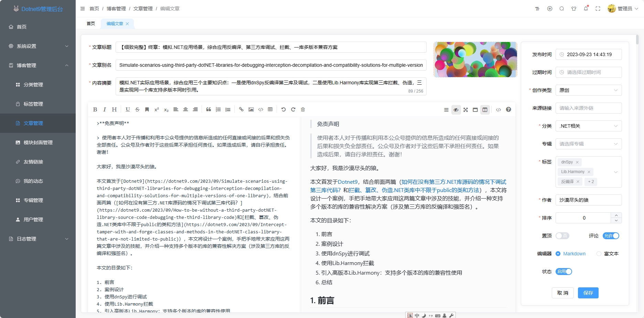Close the 编辑文章 tab

click(x=127, y=24)
